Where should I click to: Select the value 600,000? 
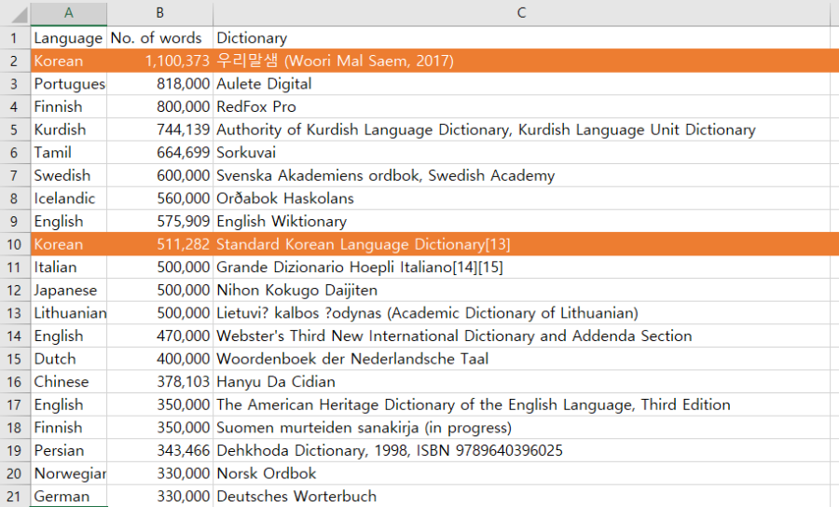[x=159, y=175]
